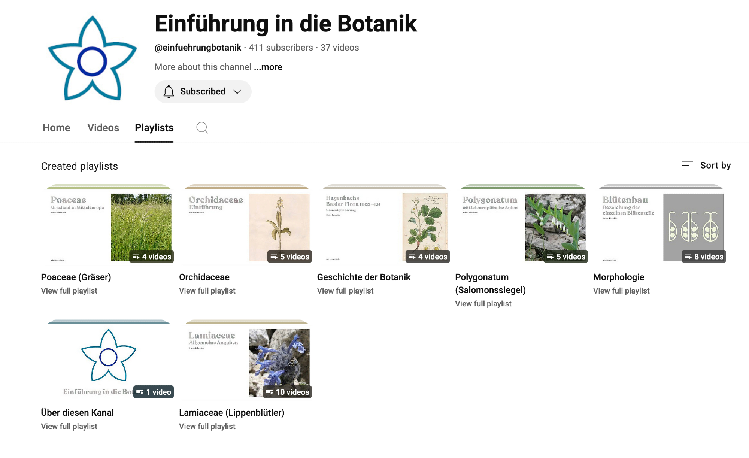Open the Geschichte der Botanik playlist title
Image resolution: width=749 pixels, height=458 pixels.
point(364,277)
